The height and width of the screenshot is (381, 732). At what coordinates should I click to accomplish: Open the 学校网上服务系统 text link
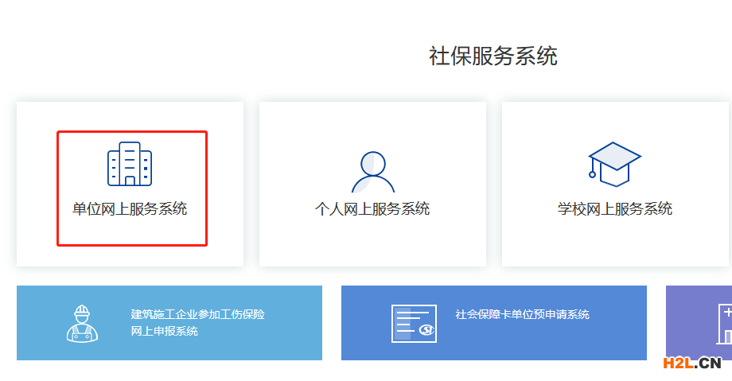614,209
